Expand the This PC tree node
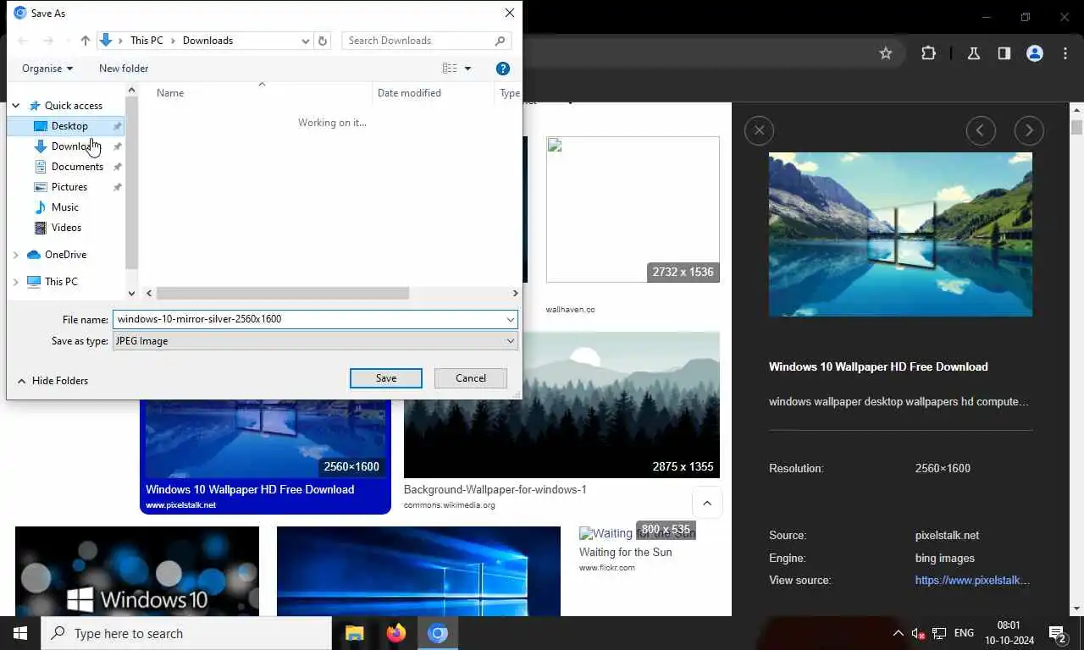Image resolution: width=1084 pixels, height=650 pixels. (16, 282)
